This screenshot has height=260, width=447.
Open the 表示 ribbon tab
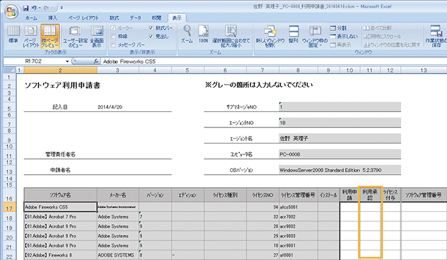click(177, 18)
